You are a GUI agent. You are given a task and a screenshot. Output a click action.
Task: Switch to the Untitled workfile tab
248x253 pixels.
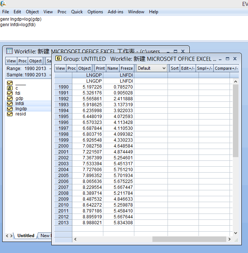point(26,236)
